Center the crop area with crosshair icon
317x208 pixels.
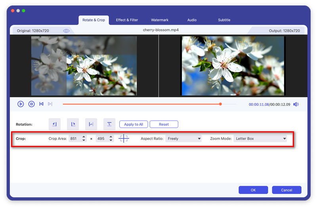coord(124,138)
